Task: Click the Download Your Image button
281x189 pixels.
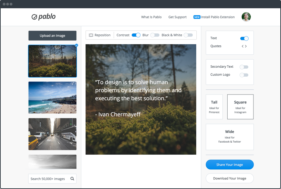Action: (230, 178)
